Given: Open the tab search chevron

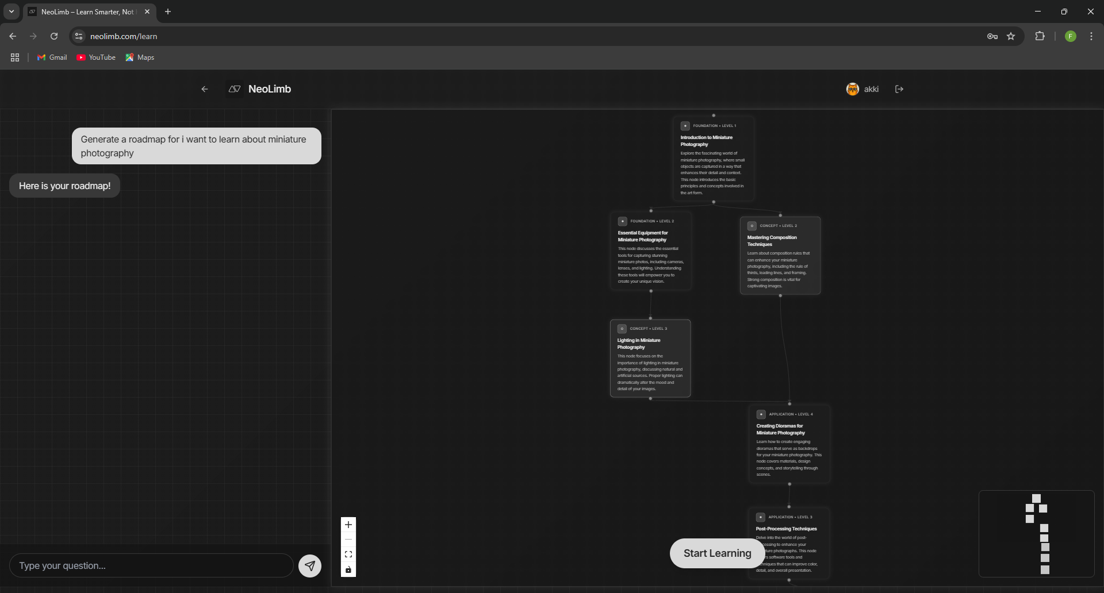Looking at the screenshot, I should (x=11, y=11).
